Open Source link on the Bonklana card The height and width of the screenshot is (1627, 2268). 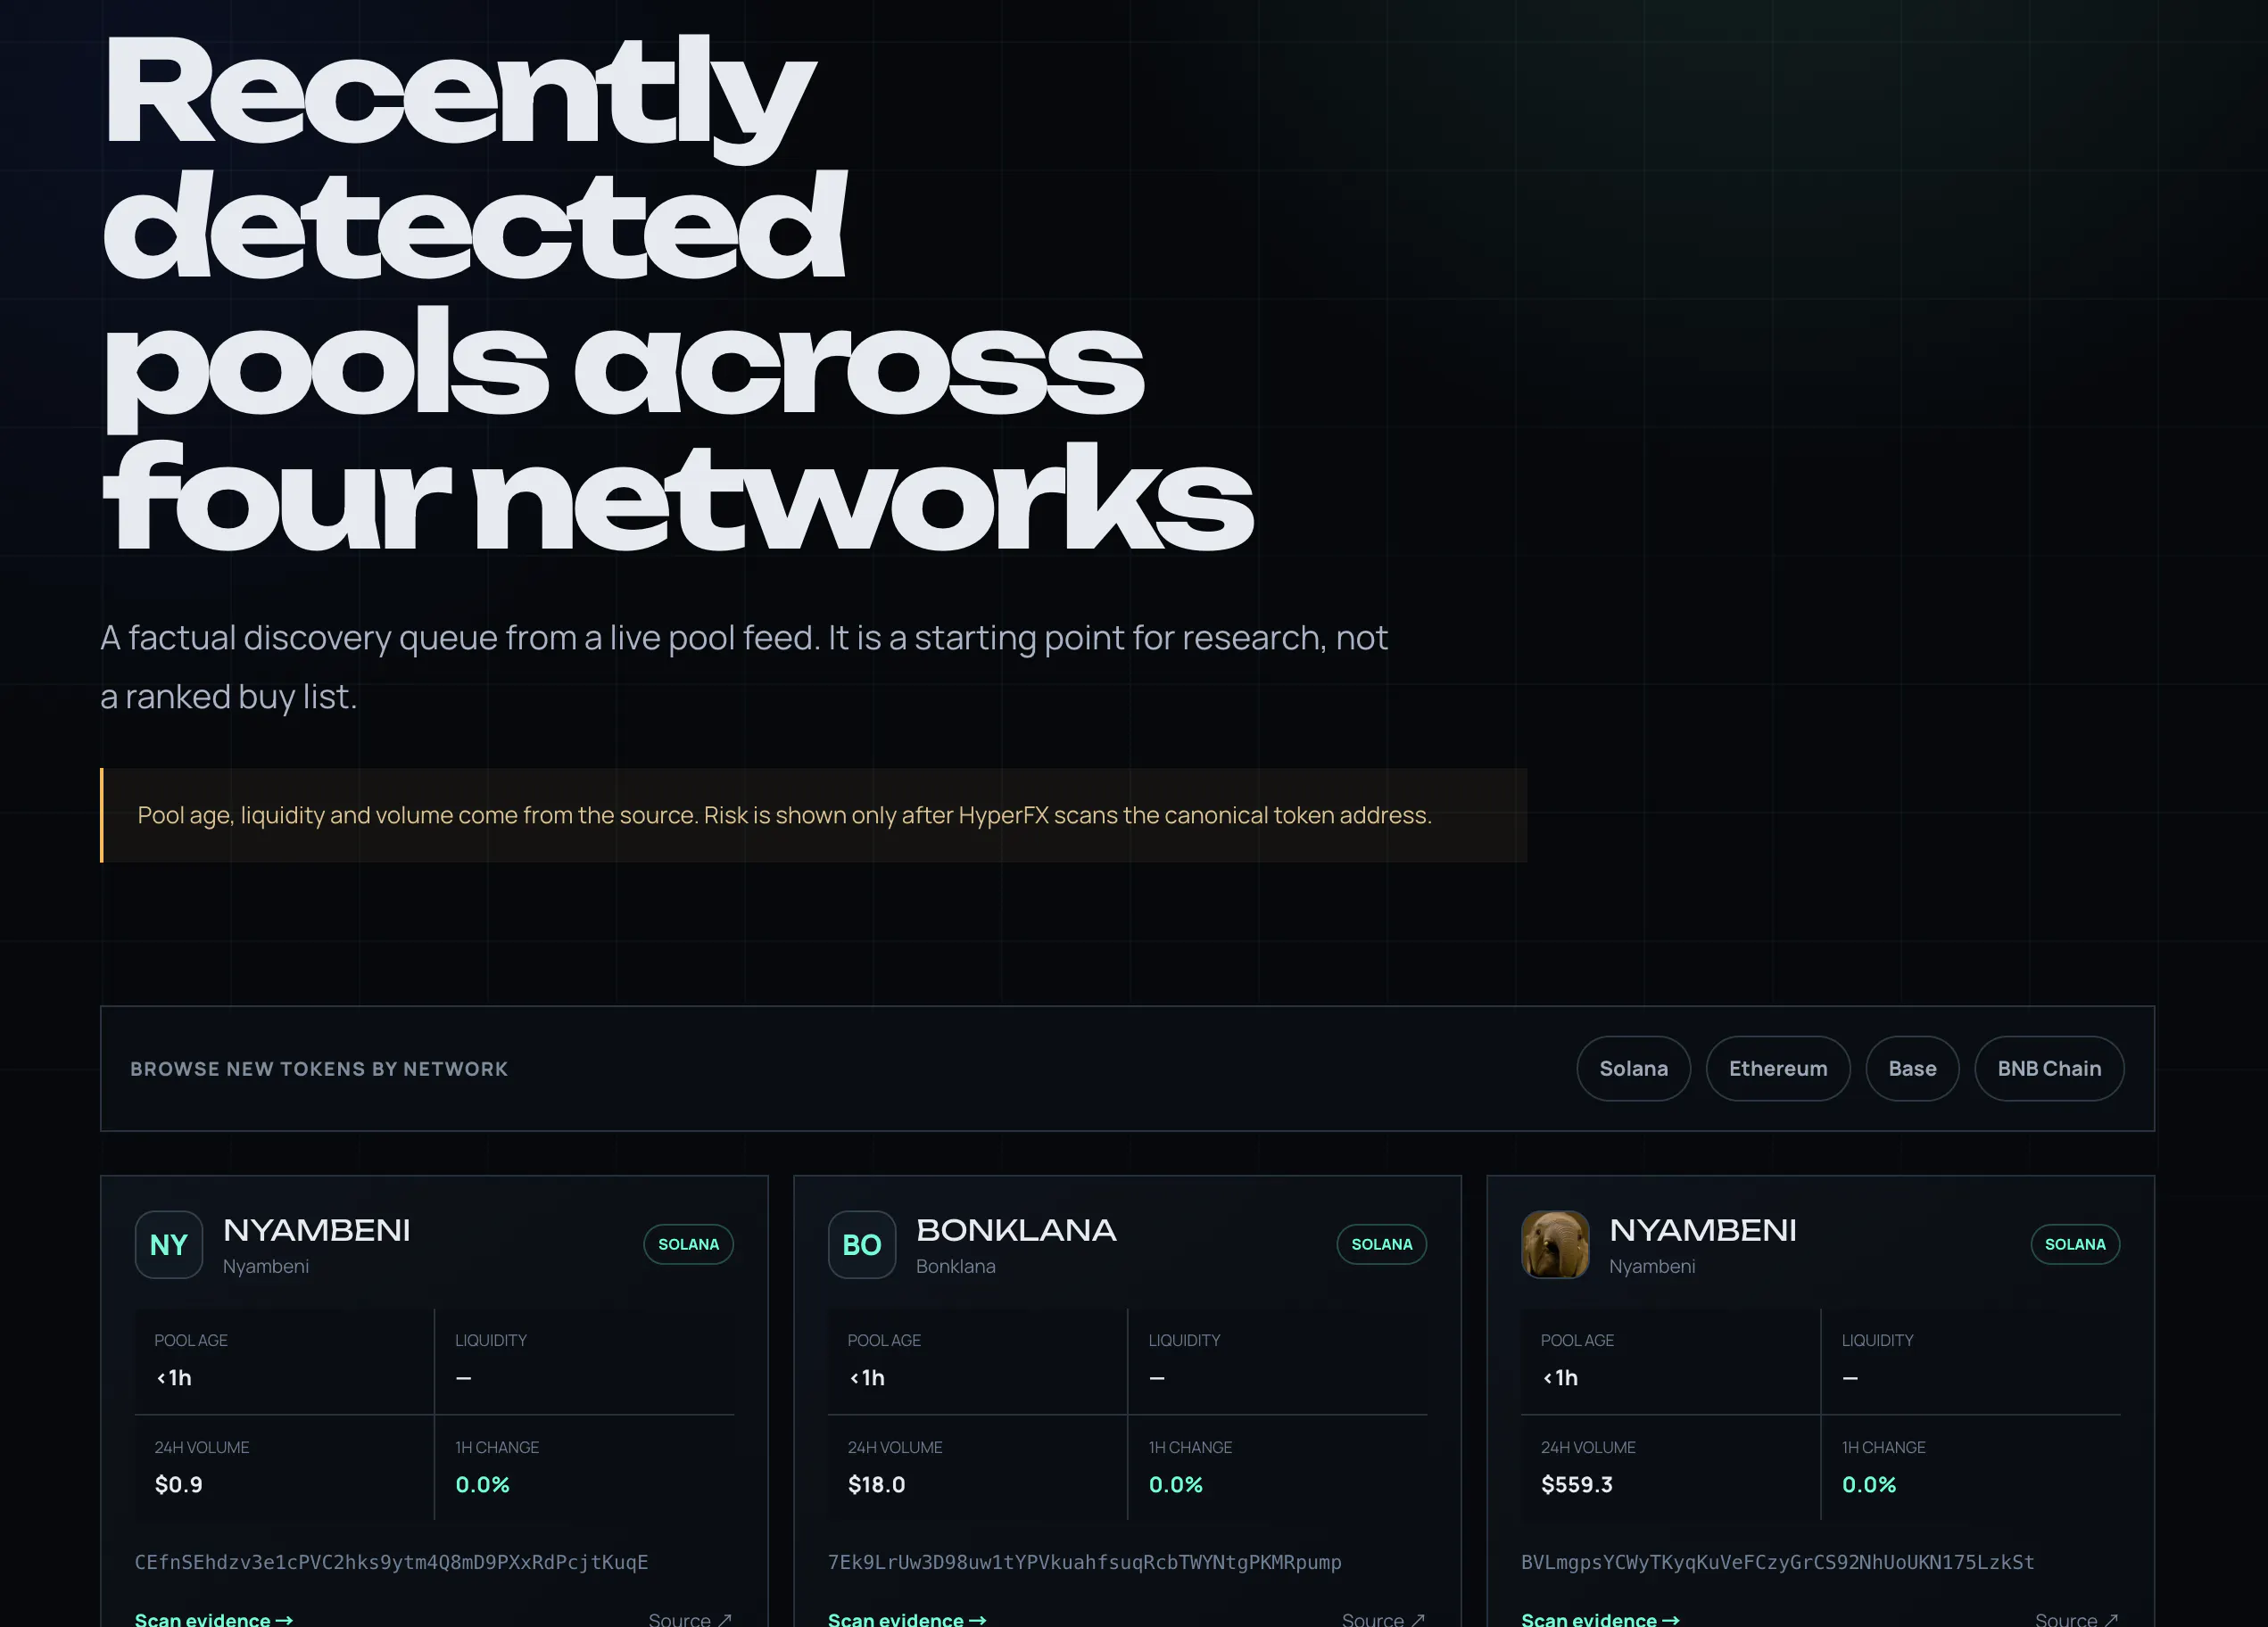pyautogui.click(x=1383, y=1618)
